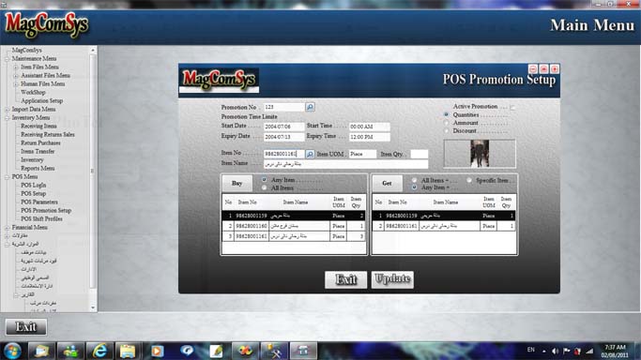Select the Discount promotion radio option
Screen dimensions: 641x360
[446, 130]
